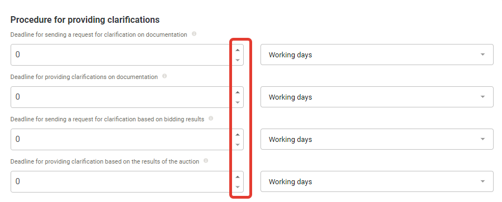502x202 pixels.
Task: Decrease auction results clarification deadline with down arrow
Action: click(238, 186)
